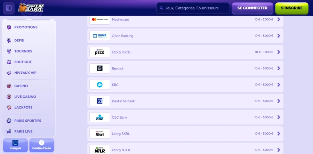Click the Deutsche Bank logo icon

[100, 101]
